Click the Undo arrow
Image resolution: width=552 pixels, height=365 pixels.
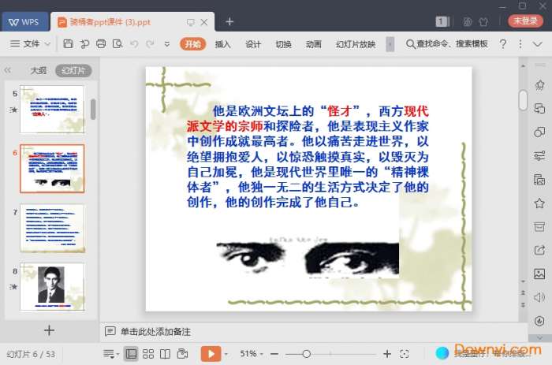tap(134, 44)
